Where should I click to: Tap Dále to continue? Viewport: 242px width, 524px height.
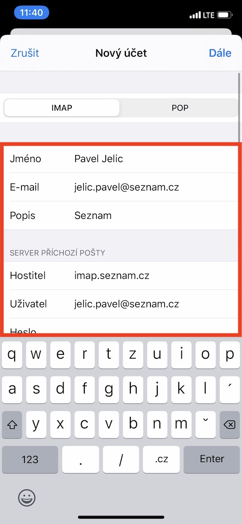tap(220, 53)
